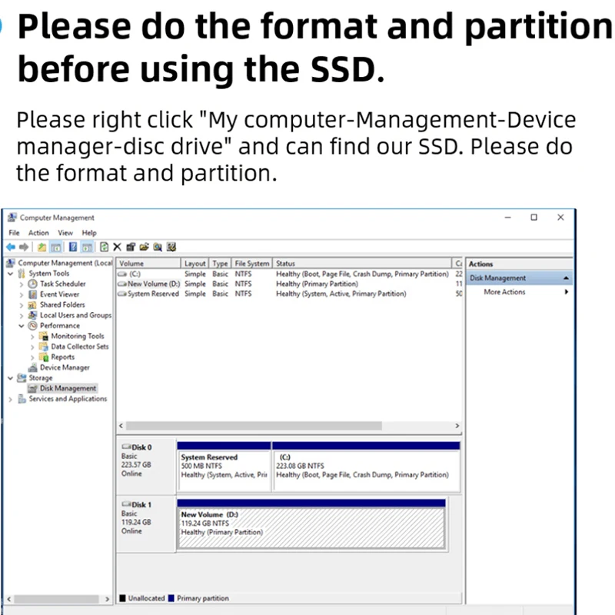Open the View menu
615x615 pixels.
(65, 233)
